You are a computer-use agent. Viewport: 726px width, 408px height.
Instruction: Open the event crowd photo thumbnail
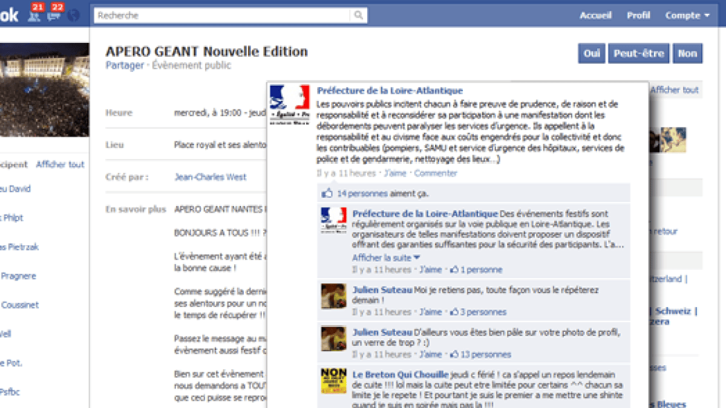point(44,89)
